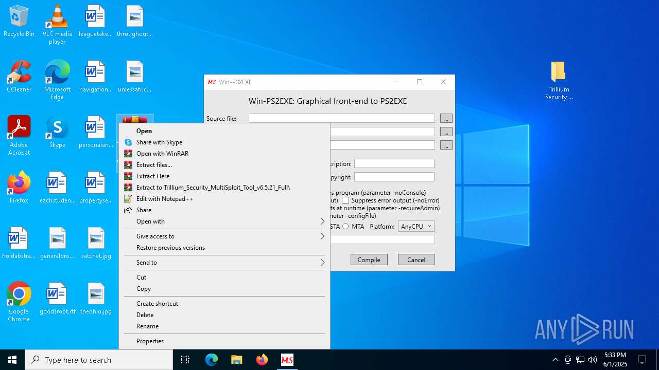Image resolution: width=659 pixels, height=370 pixels.
Task: Click Task View icon on taskbar
Action: 185,360
